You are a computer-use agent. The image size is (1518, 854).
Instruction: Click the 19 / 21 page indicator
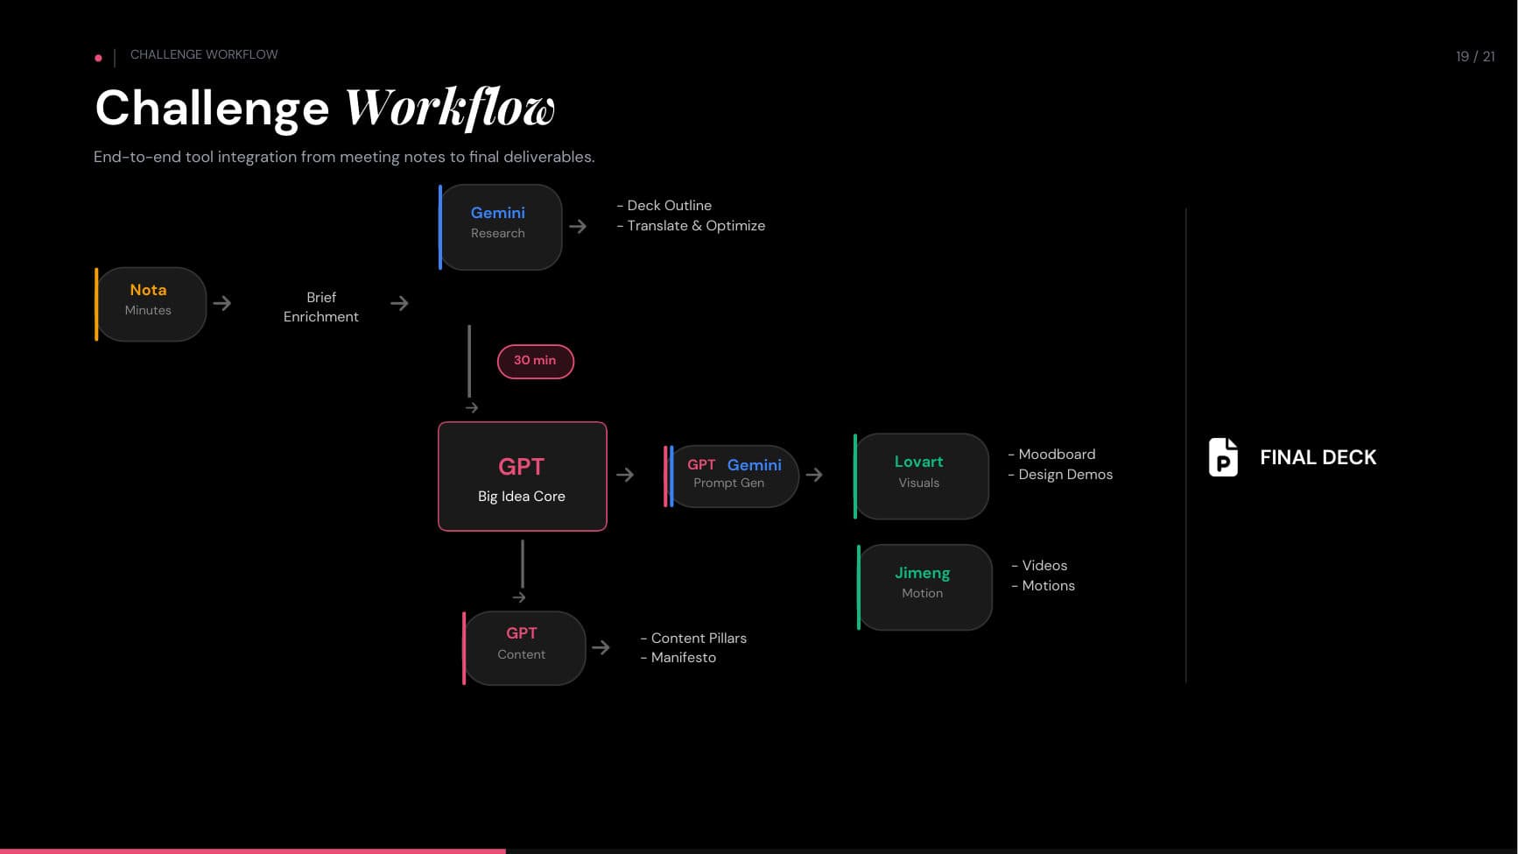point(1474,55)
